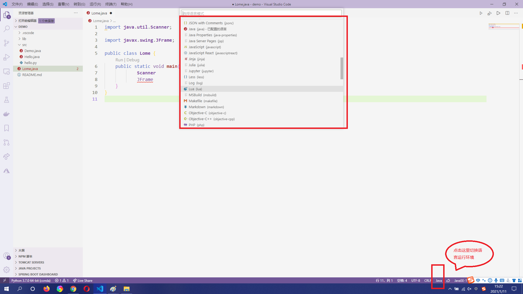Screen dimensions: 523x294
Task: Open Windows Start menu
Action: 7,289
